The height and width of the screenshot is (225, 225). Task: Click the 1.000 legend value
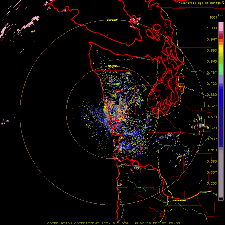point(212,28)
